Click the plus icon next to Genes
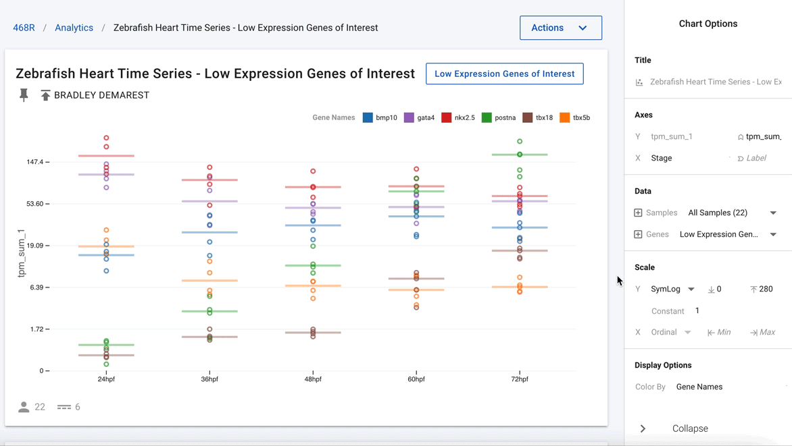 638,235
